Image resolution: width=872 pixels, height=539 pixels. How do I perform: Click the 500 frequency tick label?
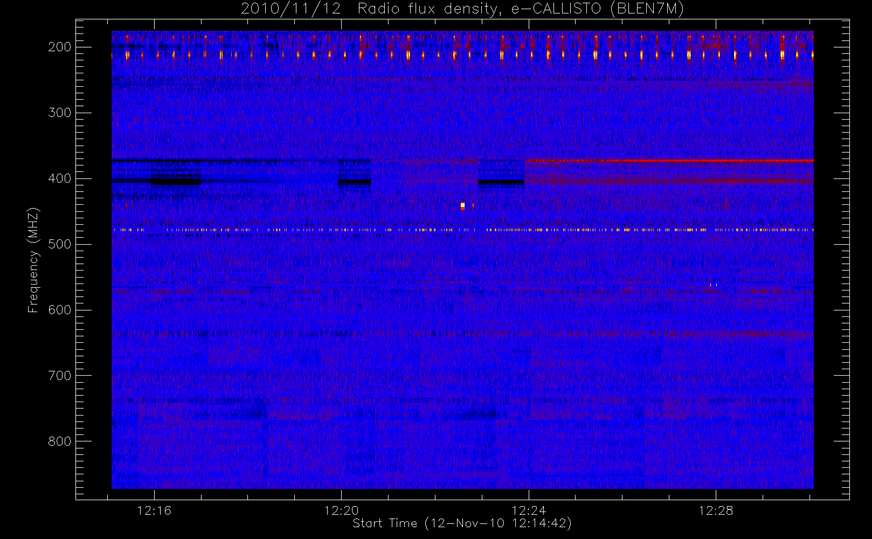pos(60,244)
